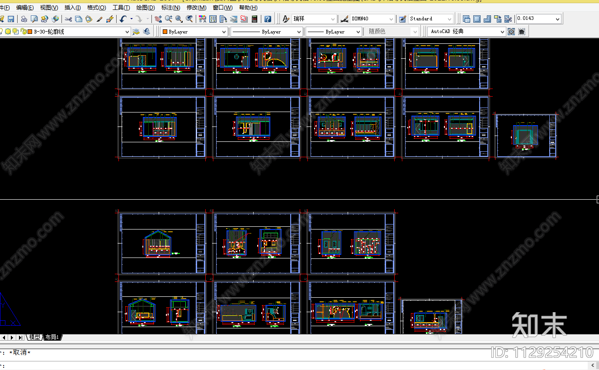Switch to the 布局1 tab
The image size is (599, 370).
[x=52, y=337]
